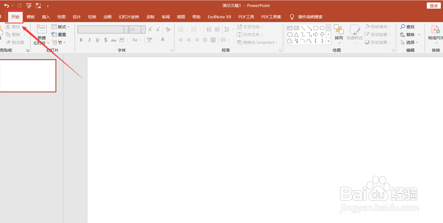Screen dimensions: 443x223
Task: Center align text
Action: [189, 40]
